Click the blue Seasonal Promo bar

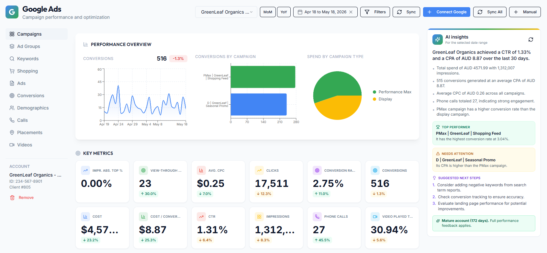coord(259,104)
